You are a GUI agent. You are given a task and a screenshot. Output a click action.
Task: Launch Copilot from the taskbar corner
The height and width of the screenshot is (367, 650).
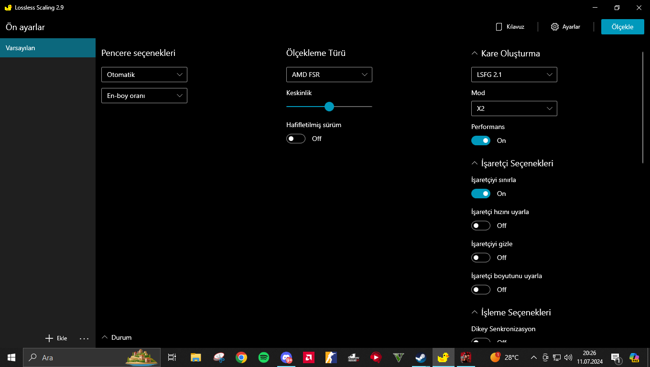click(x=634, y=357)
